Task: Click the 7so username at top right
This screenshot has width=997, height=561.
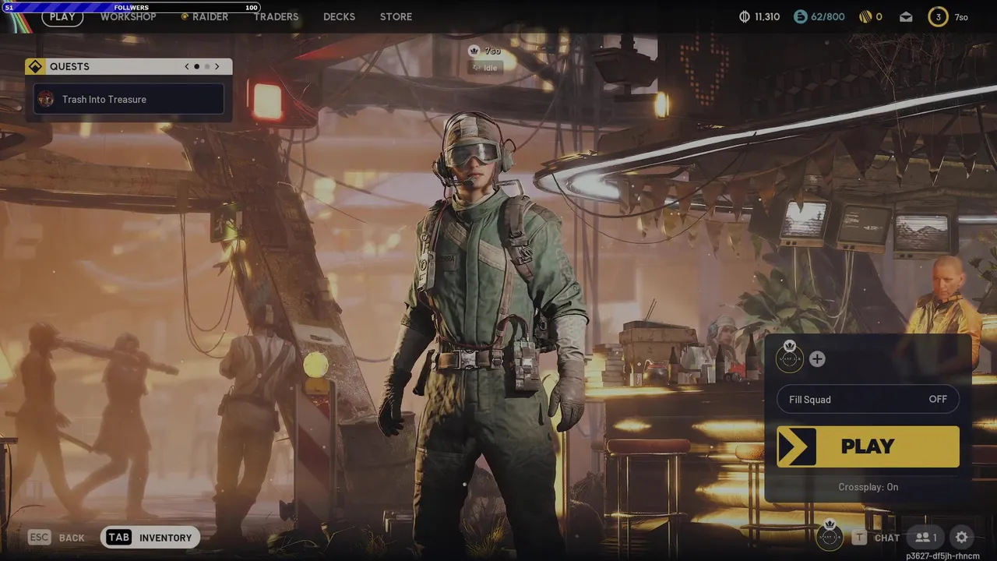Action: (x=962, y=17)
